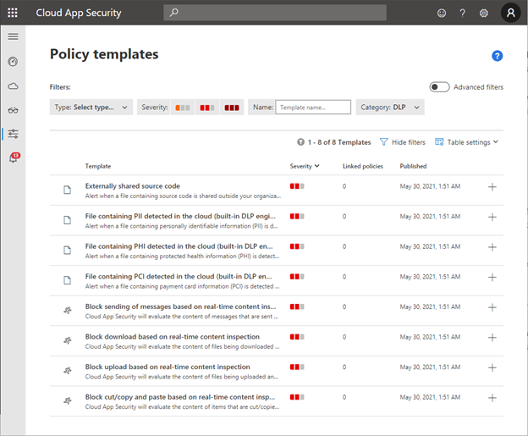Click 'Cloud App Security' title

click(79, 13)
